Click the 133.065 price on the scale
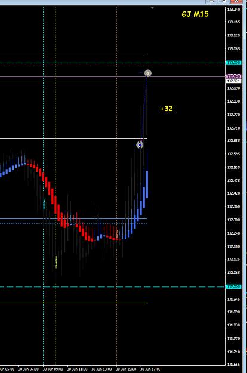 233,49
